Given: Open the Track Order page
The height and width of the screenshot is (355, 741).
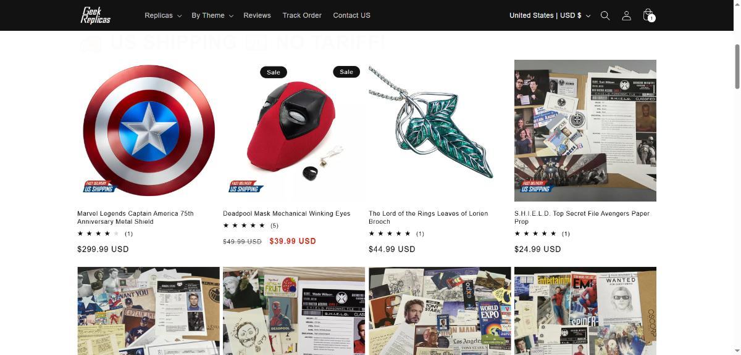Looking at the screenshot, I should (x=302, y=15).
